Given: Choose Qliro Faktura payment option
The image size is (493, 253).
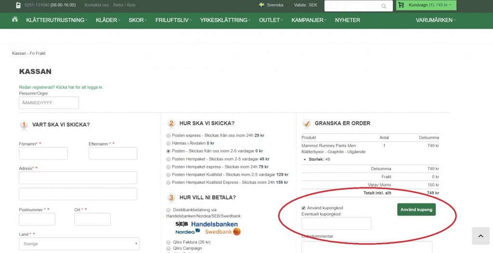Looking at the screenshot, I should click(x=169, y=242).
